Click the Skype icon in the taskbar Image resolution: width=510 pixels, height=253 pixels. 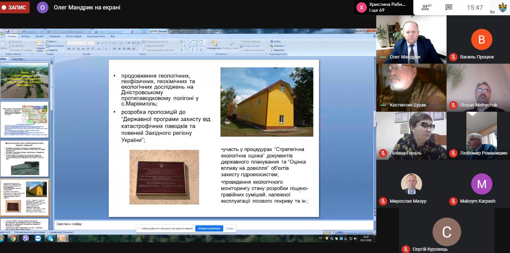tap(50, 238)
